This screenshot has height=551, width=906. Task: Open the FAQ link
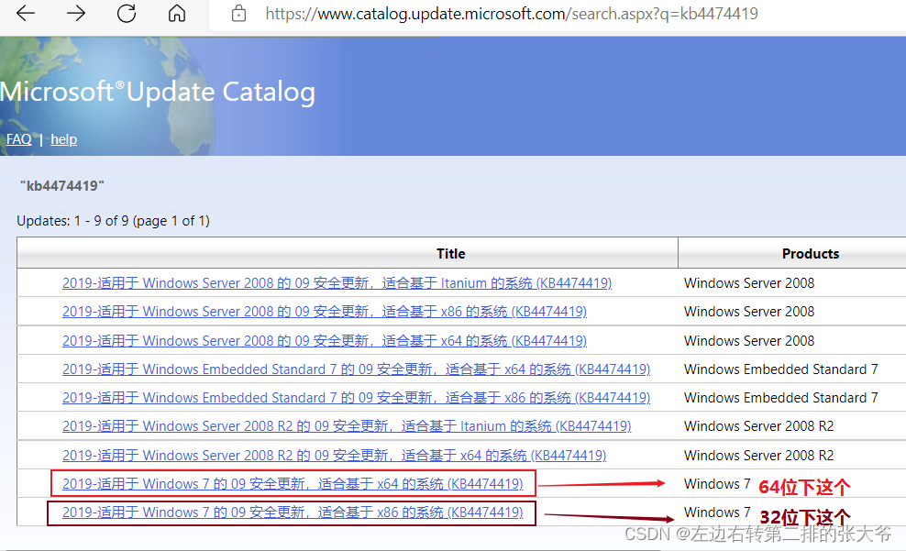[x=18, y=139]
